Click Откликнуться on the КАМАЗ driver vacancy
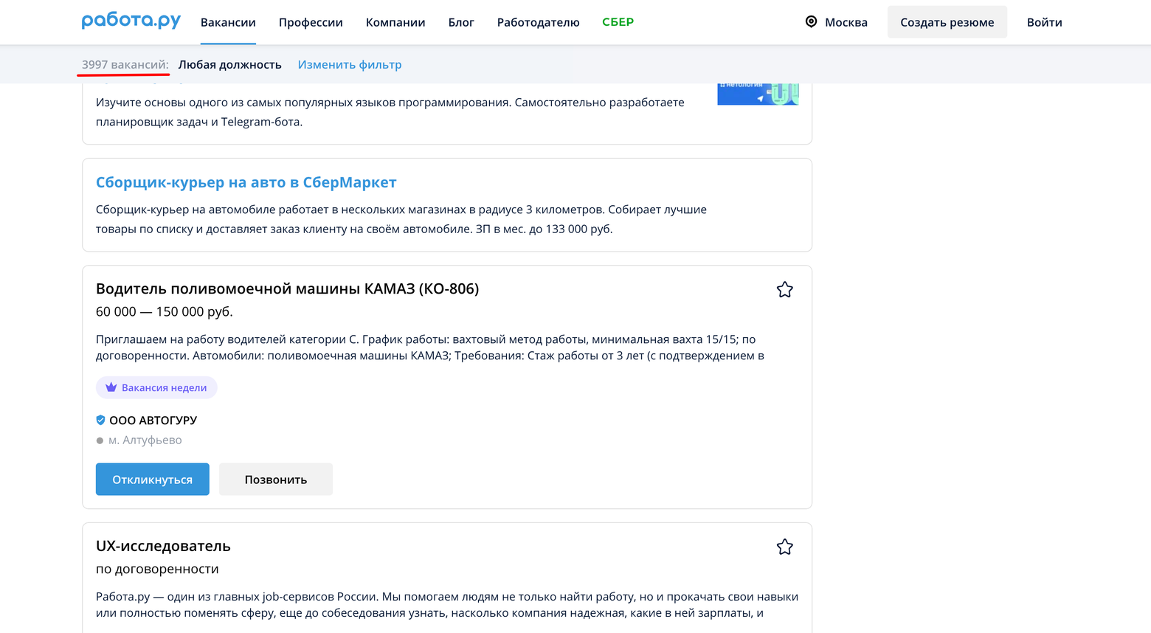The height and width of the screenshot is (633, 1151). click(153, 480)
